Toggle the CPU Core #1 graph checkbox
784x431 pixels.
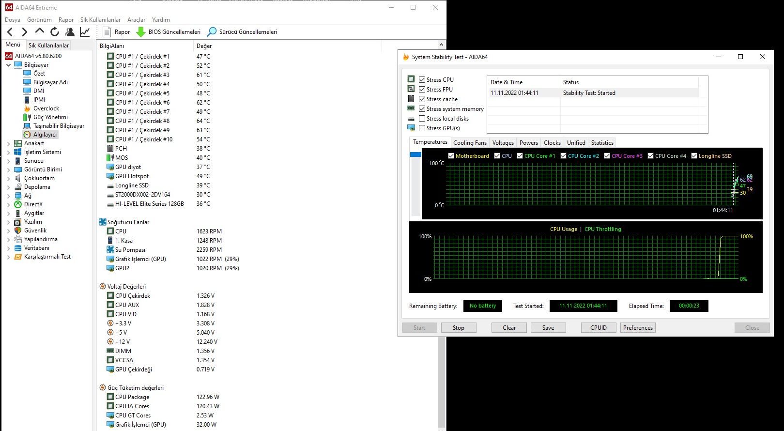tap(520, 156)
